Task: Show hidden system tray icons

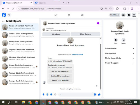Action: coord(108,102)
